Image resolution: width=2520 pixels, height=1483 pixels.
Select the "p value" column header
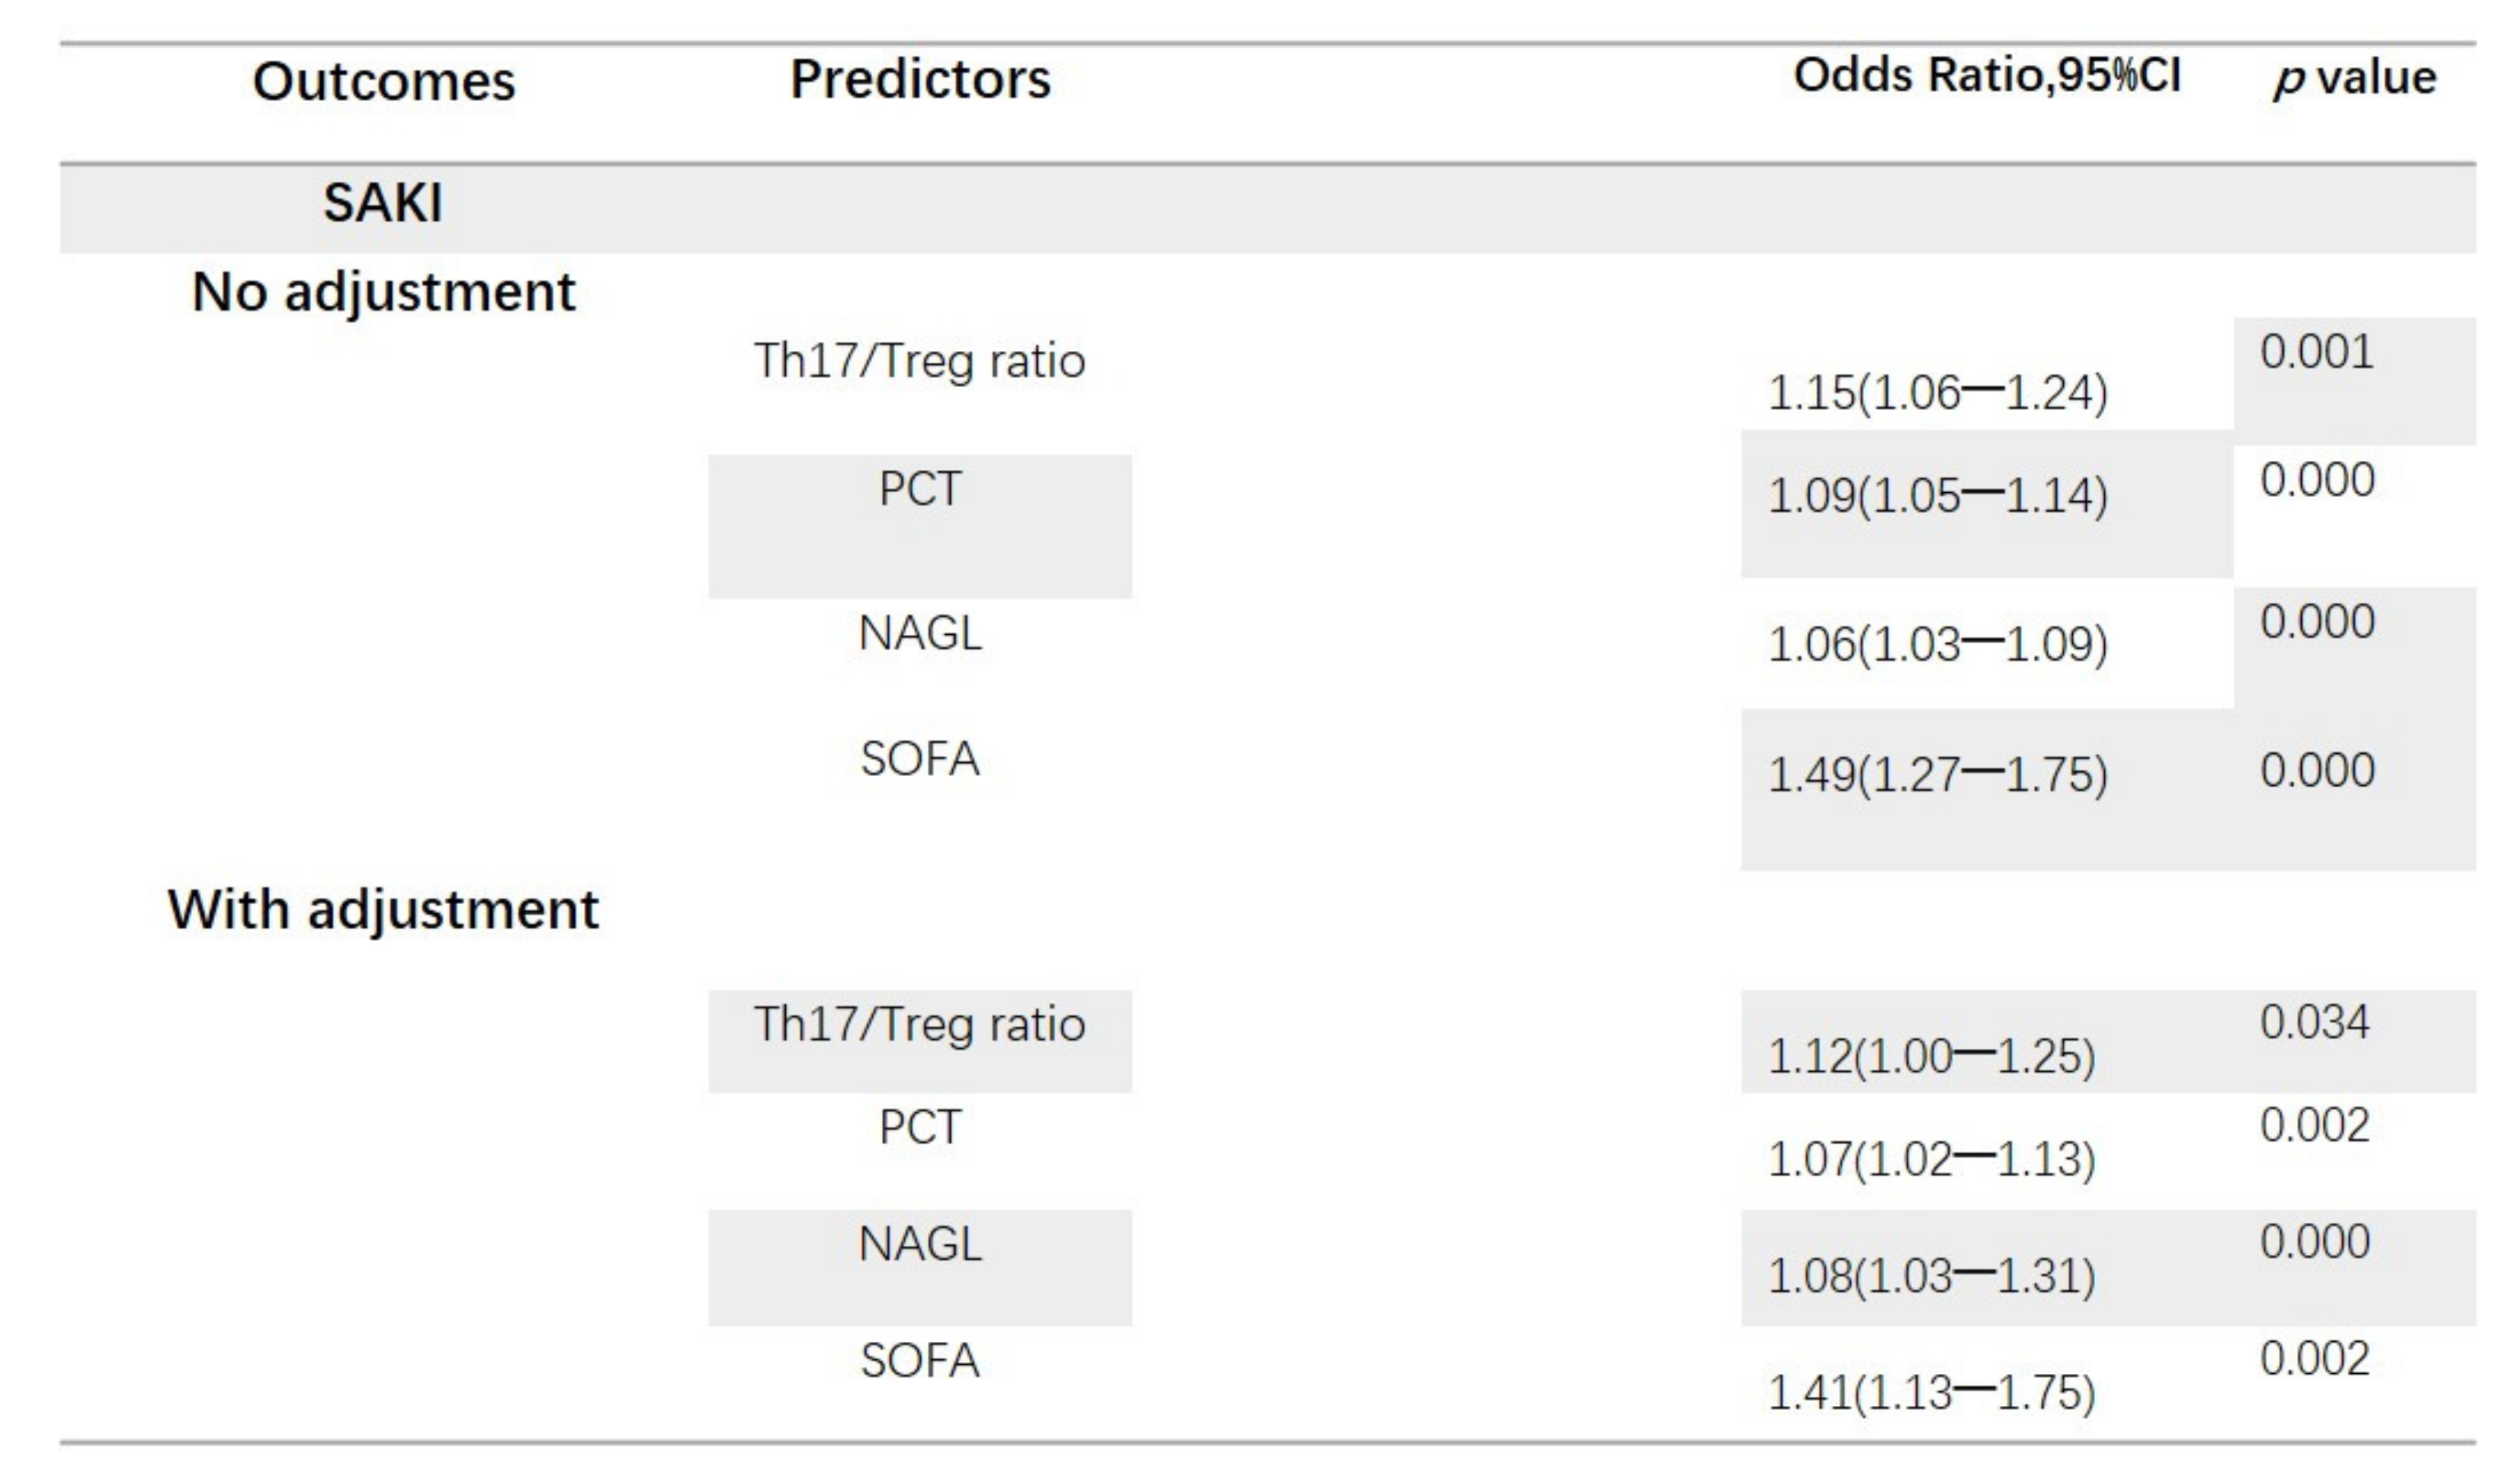(x=2355, y=78)
